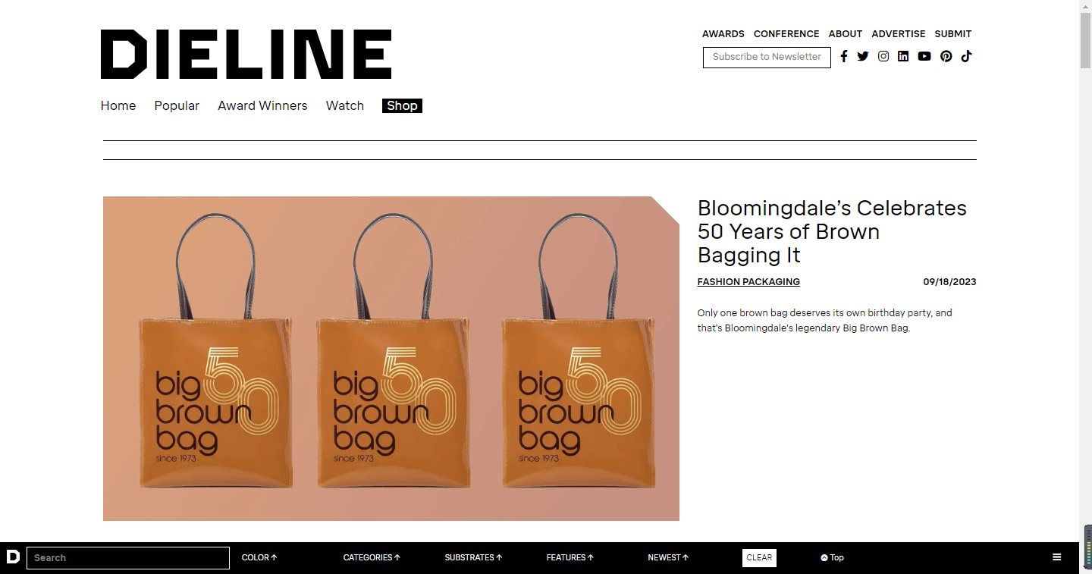
Task: Select the Shop menu item
Action: pos(402,106)
